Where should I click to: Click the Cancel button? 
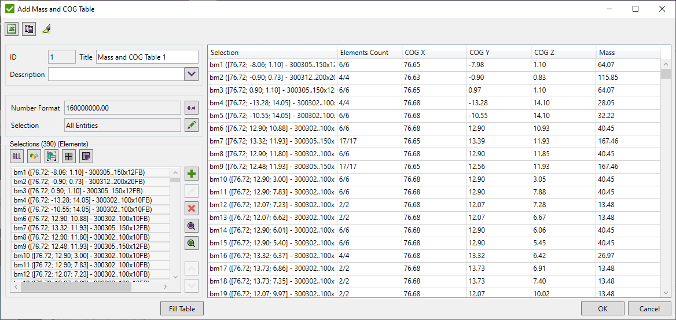[x=649, y=308]
